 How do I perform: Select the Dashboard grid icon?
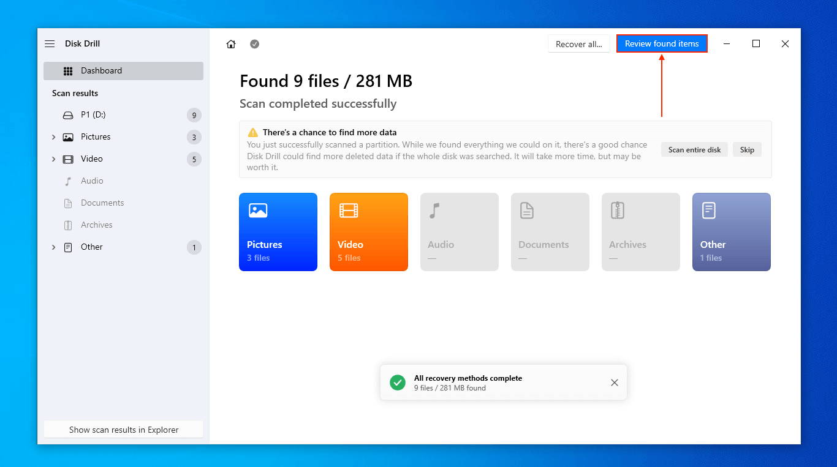click(68, 71)
